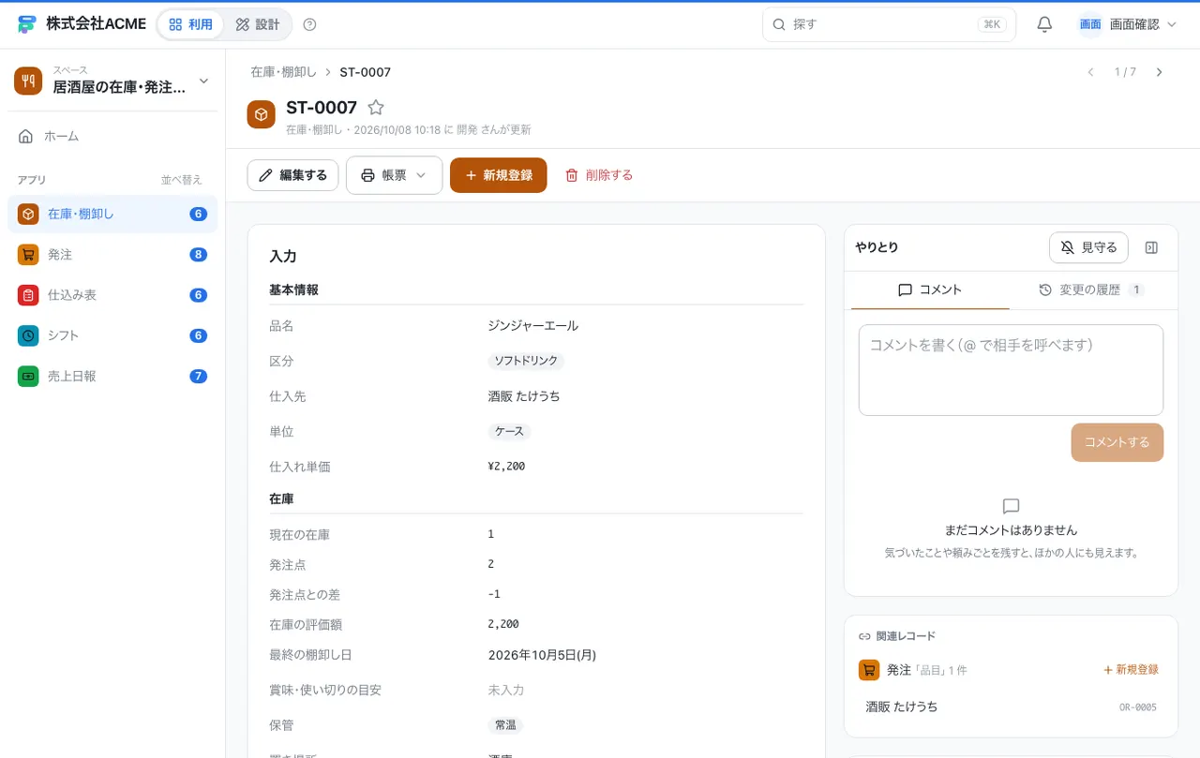Click 削除する button

599,175
